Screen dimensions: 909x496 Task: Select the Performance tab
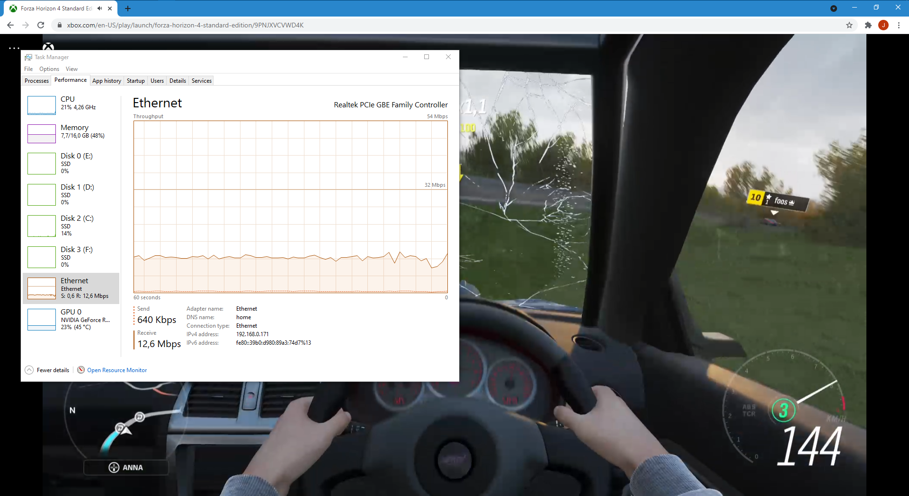71,80
